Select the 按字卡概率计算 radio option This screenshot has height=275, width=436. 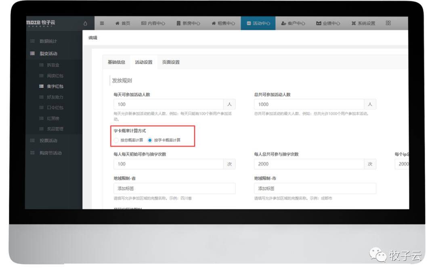click(150, 140)
